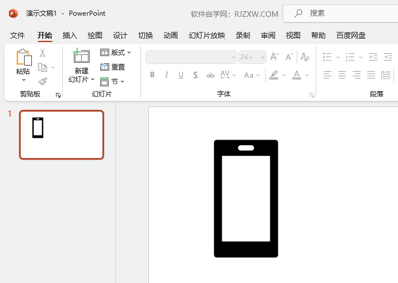The width and height of the screenshot is (398, 283).
Task: Click the Change Case Aa icon
Action: [249, 75]
